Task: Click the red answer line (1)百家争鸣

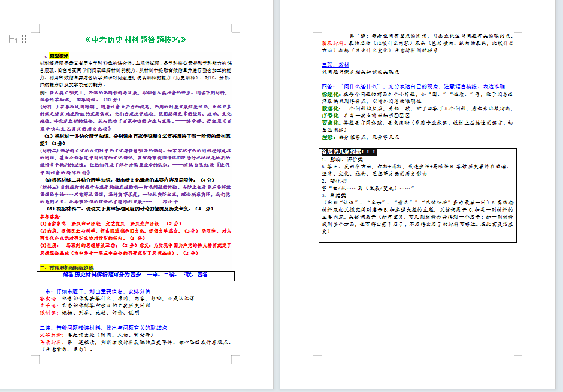Action: pos(111,224)
